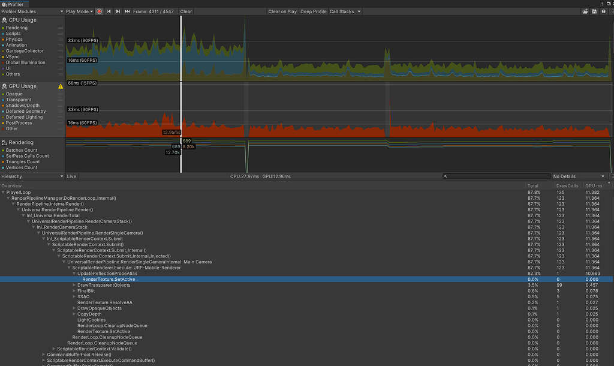Enable Deep Profile mode
The width and height of the screenshot is (614, 366).
click(x=312, y=11)
